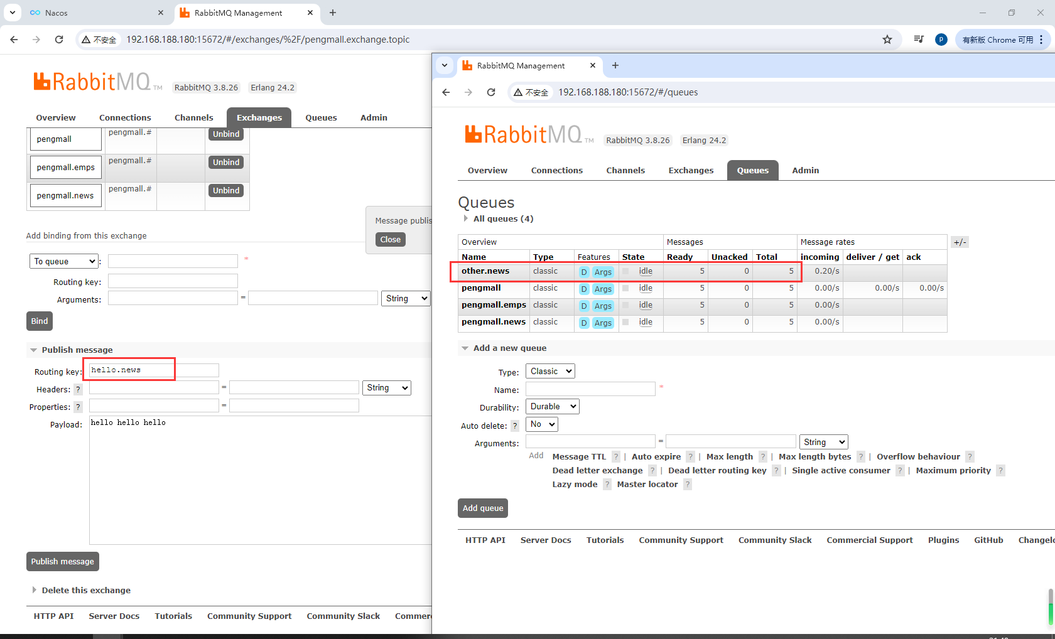Open new tab in left Chrome window
The height and width of the screenshot is (639, 1055).
point(333,13)
